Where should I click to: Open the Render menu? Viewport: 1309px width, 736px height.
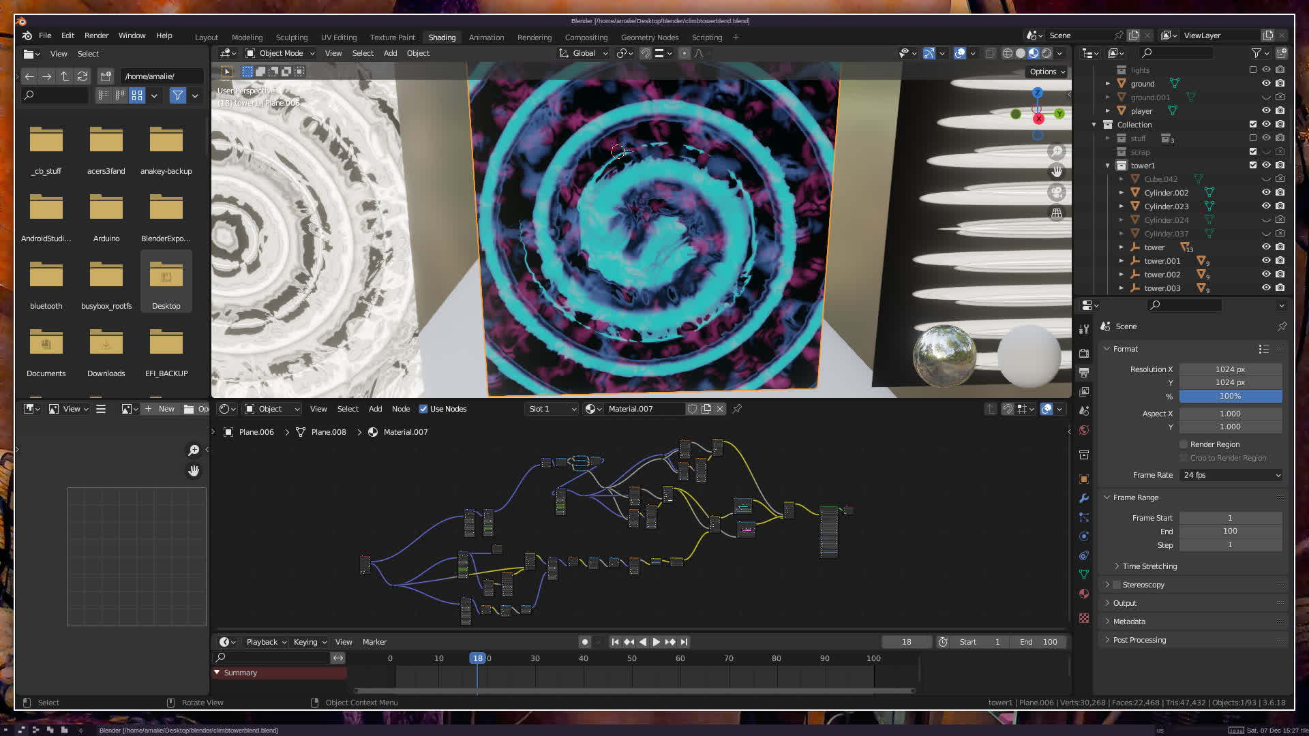(96, 35)
